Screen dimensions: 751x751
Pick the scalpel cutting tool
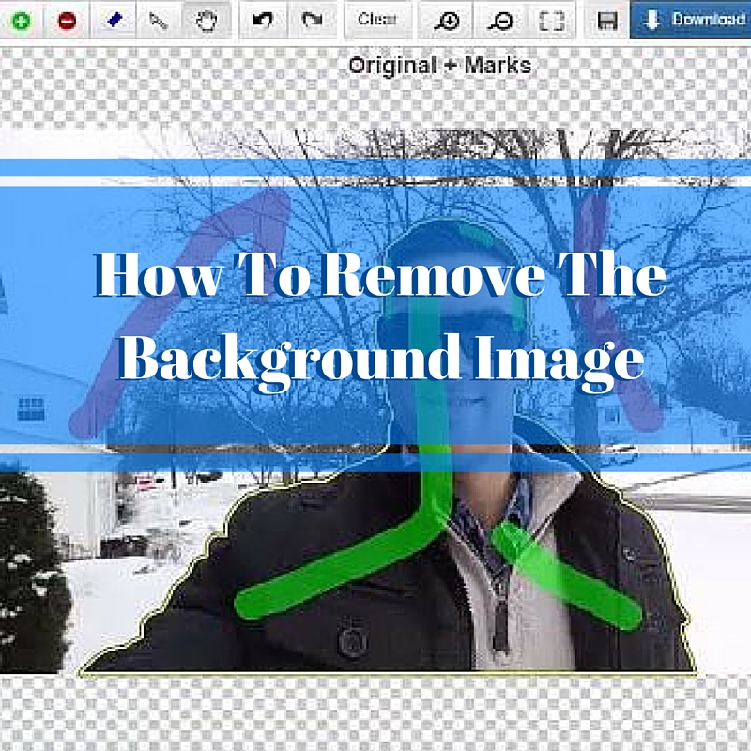[159, 20]
